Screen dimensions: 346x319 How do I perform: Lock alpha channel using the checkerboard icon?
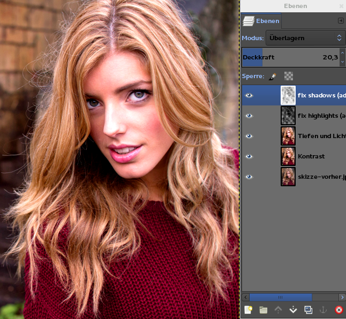(289, 76)
